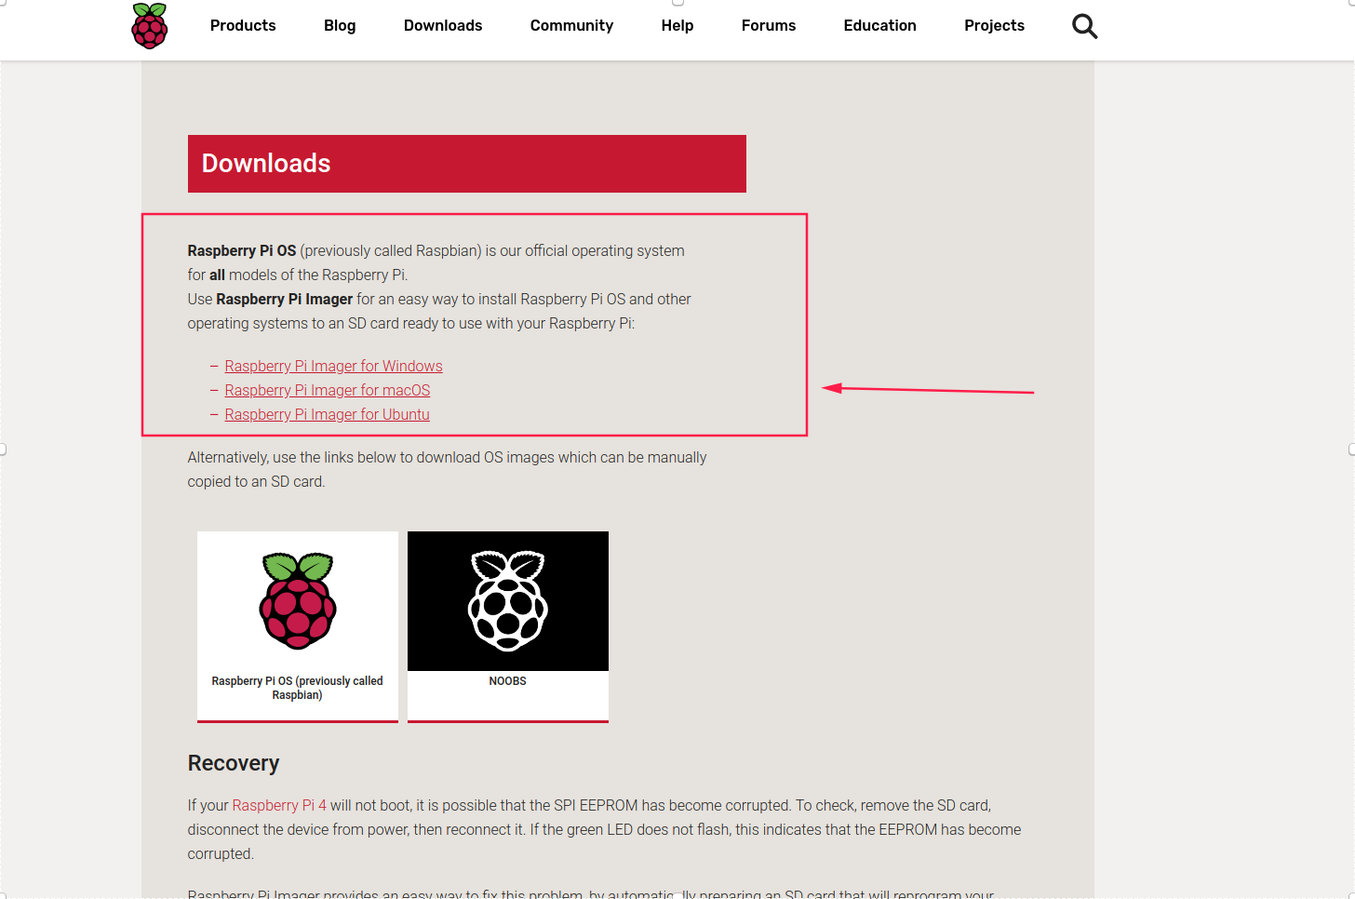Click the red Downloads heading banner
1355x899 pixels.
pyautogui.click(x=466, y=164)
